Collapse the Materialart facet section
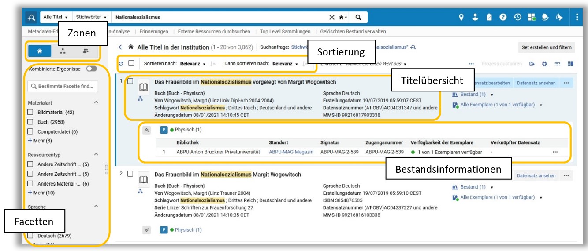The height and width of the screenshot is (251, 588). 96,102
